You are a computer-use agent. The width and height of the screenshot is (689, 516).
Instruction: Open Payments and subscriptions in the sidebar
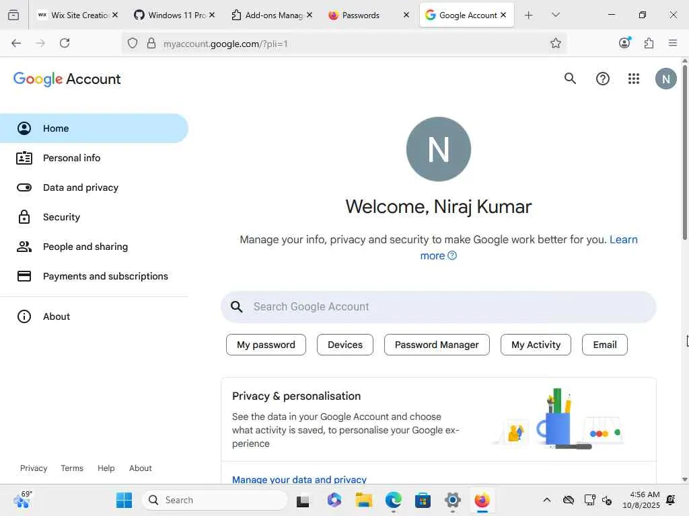pyautogui.click(x=94, y=276)
